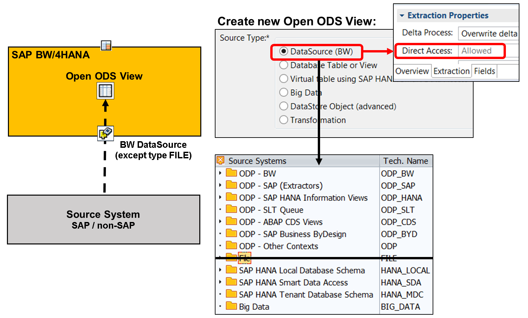528x318 pixels.
Task: Click the ODP - SLT Queue folder icon
Action: click(x=231, y=209)
